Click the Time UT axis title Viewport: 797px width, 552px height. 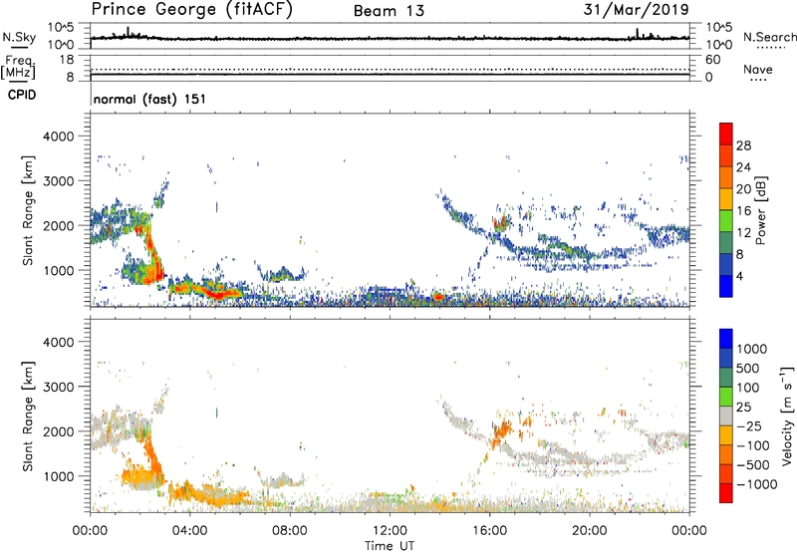click(390, 546)
